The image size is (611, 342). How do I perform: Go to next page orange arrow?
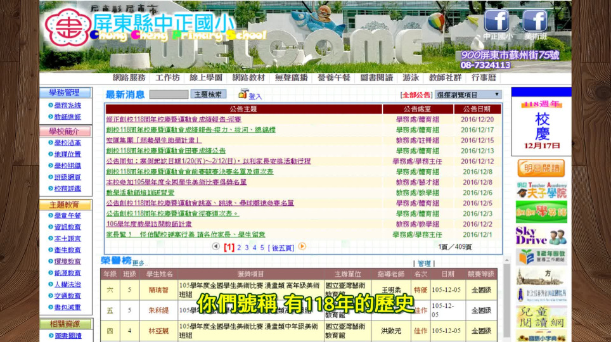[302, 246]
